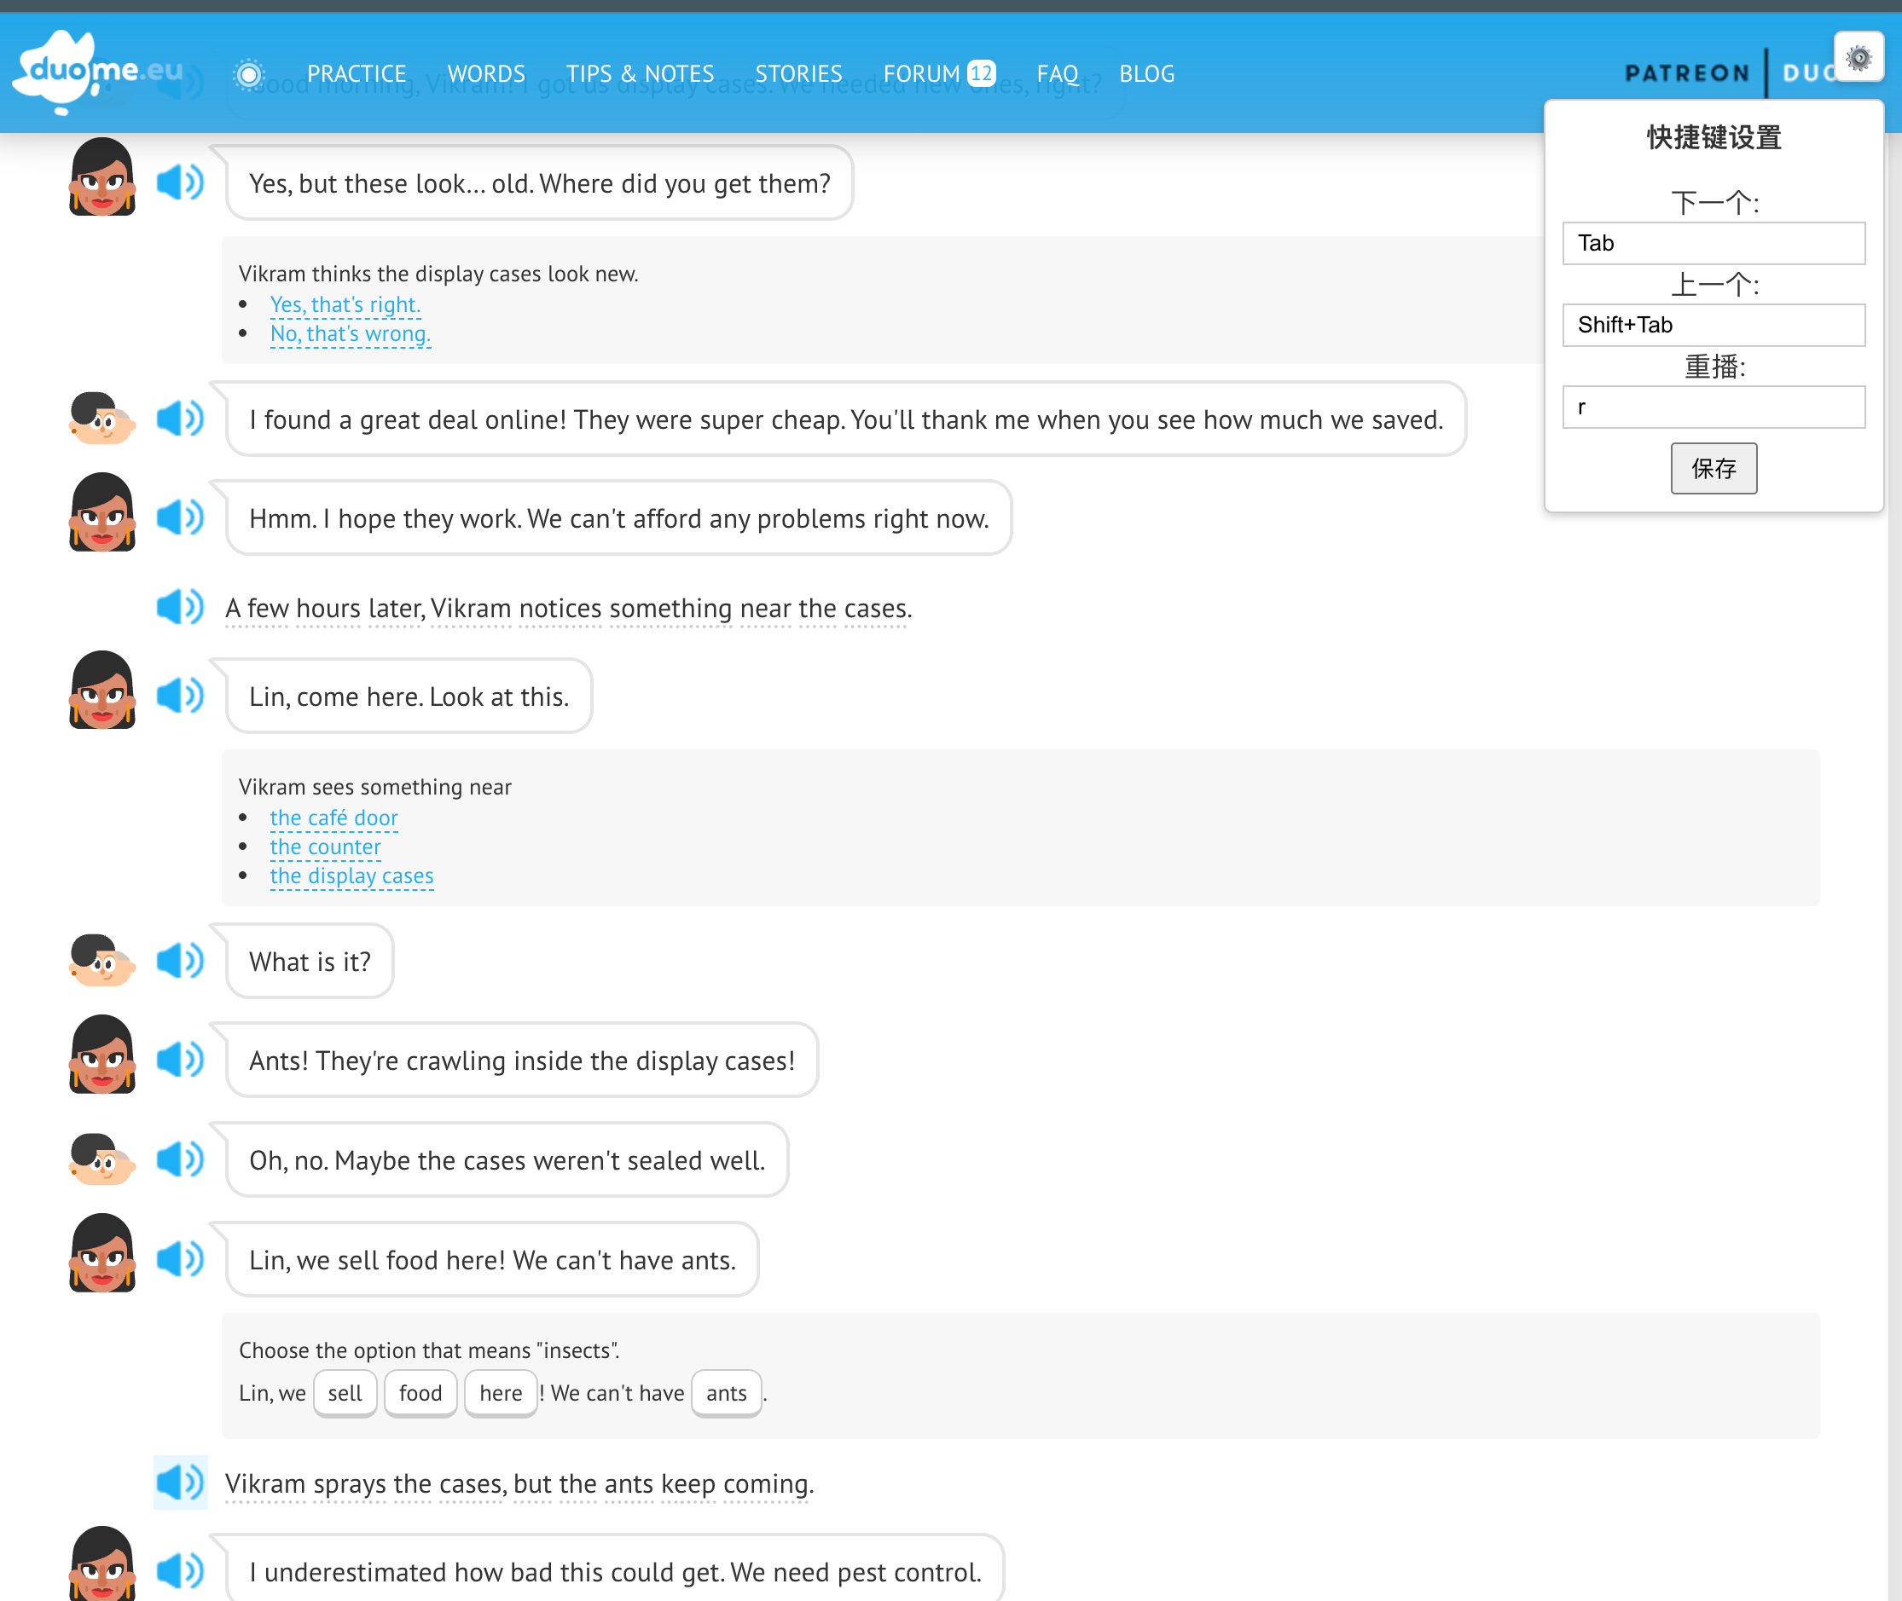Click the 保存 save button
Viewport: 1902px width, 1601px height.
pos(1713,468)
